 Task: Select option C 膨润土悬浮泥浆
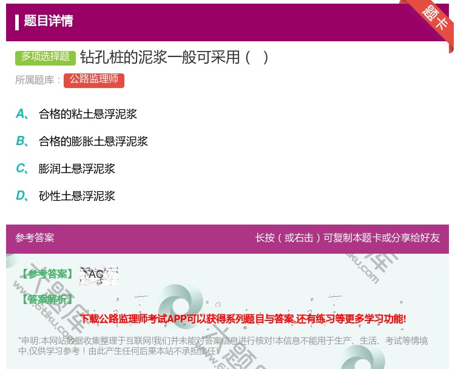pyautogui.click(x=77, y=169)
